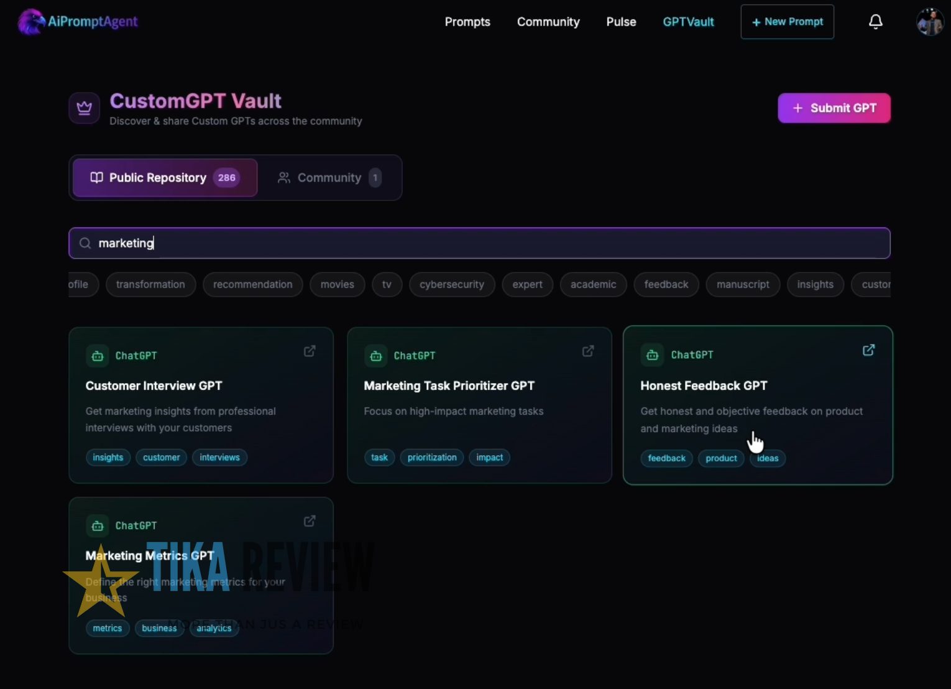Click the robot icon on Marketing Metrics GPT card
951x689 pixels.
(x=98, y=526)
